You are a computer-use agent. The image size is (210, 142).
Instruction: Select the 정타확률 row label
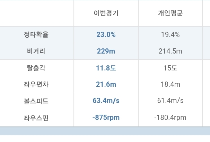(x=36, y=35)
